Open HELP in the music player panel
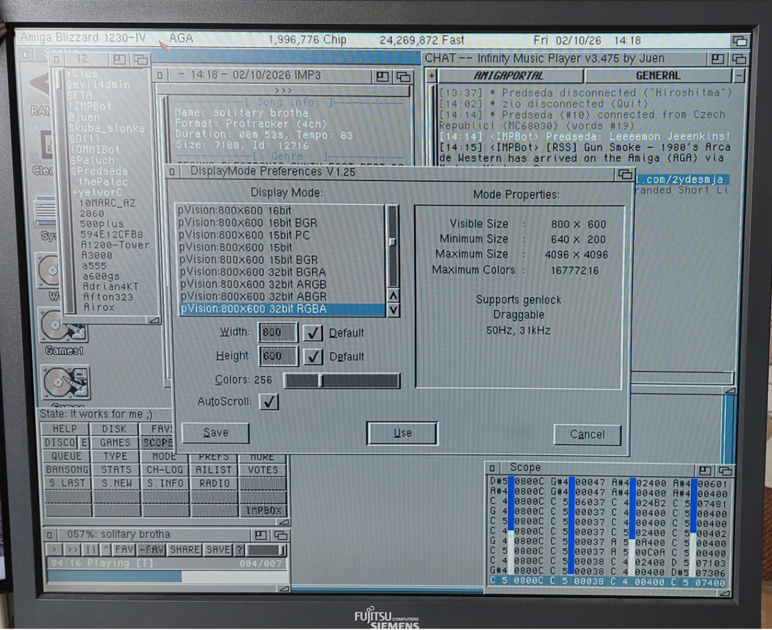This screenshot has height=630, width=772. pyautogui.click(x=65, y=429)
